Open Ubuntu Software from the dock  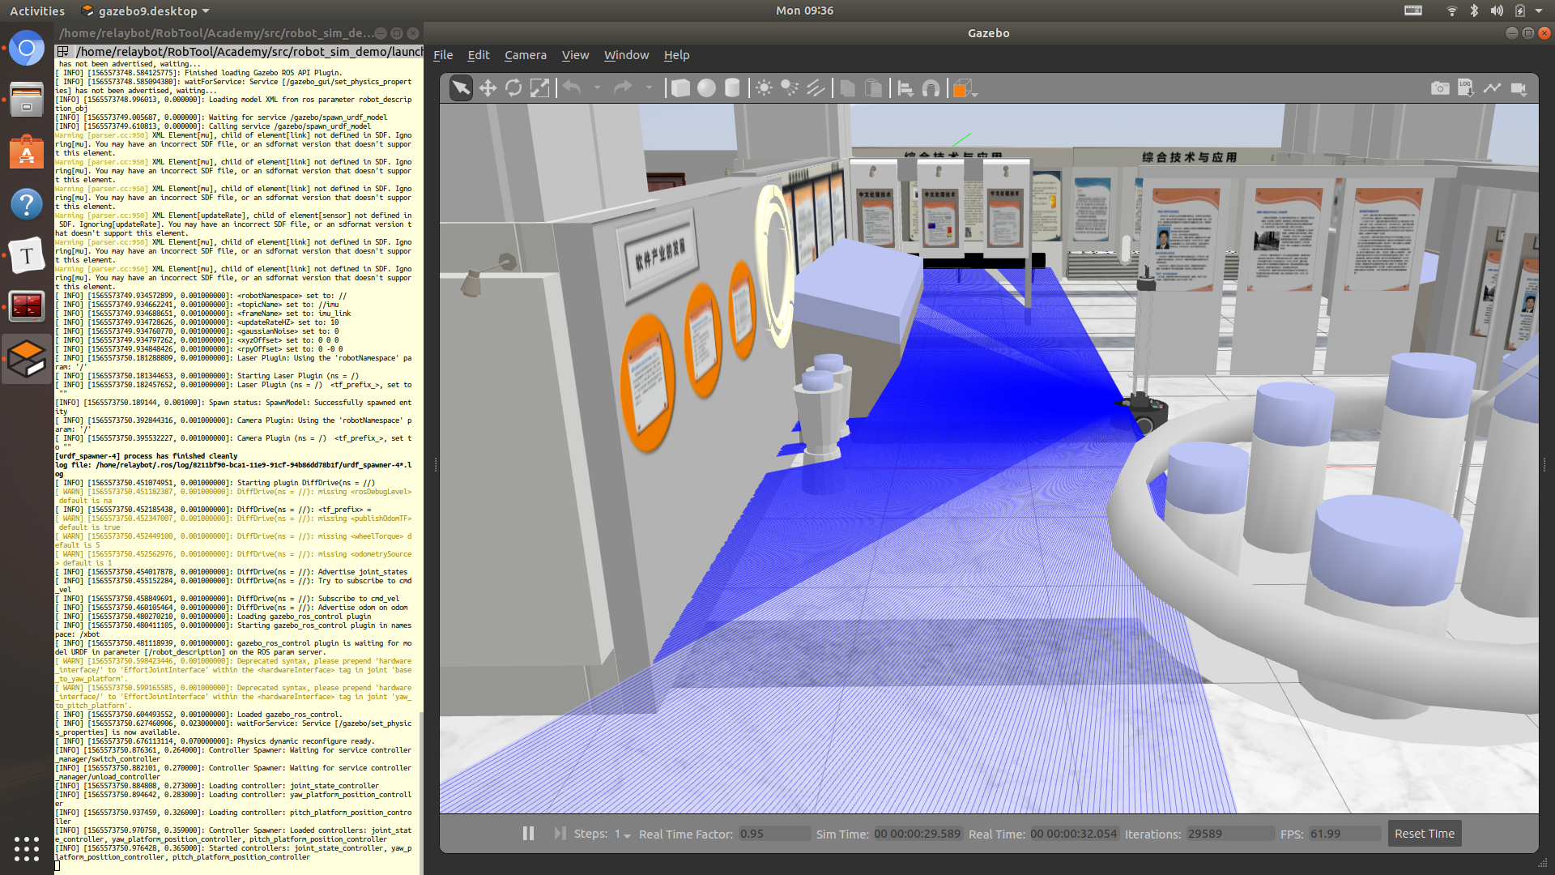pyautogui.click(x=27, y=153)
